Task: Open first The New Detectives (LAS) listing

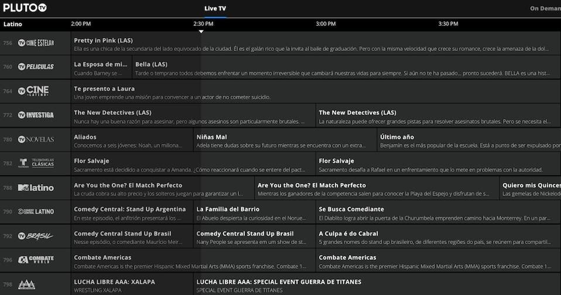Action: 193,115
